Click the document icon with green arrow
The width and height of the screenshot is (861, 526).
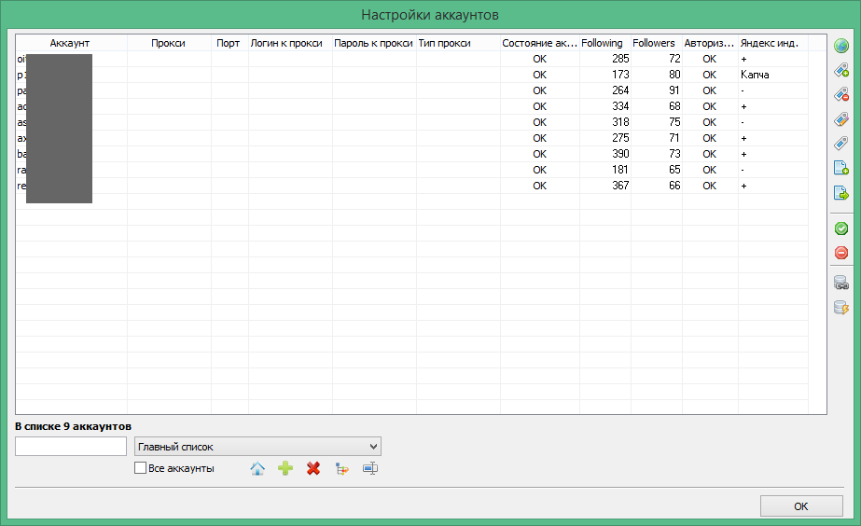[840, 193]
